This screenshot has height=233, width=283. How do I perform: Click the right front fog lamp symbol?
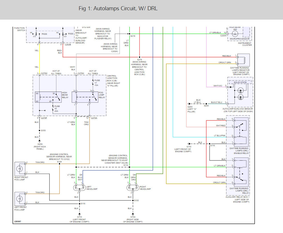pyautogui.click(x=20, y=169)
